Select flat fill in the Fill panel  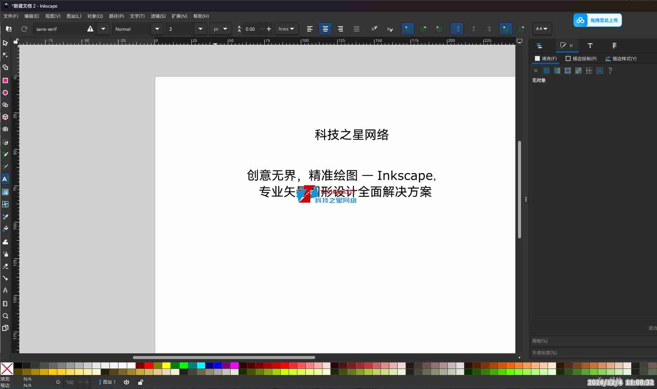click(546, 71)
